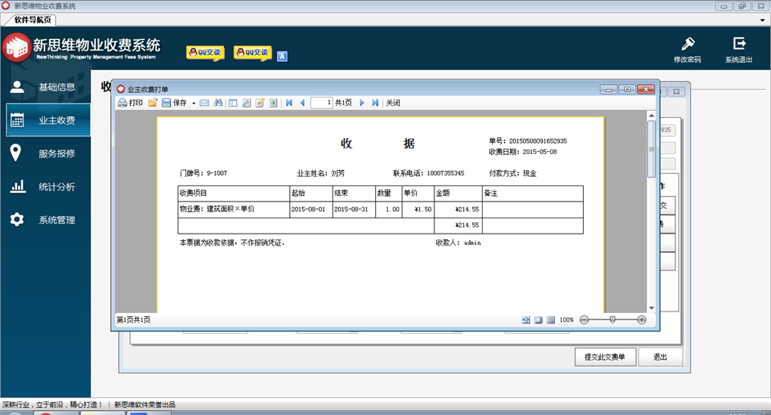Click the zoom slider handle

pyautogui.click(x=612, y=320)
